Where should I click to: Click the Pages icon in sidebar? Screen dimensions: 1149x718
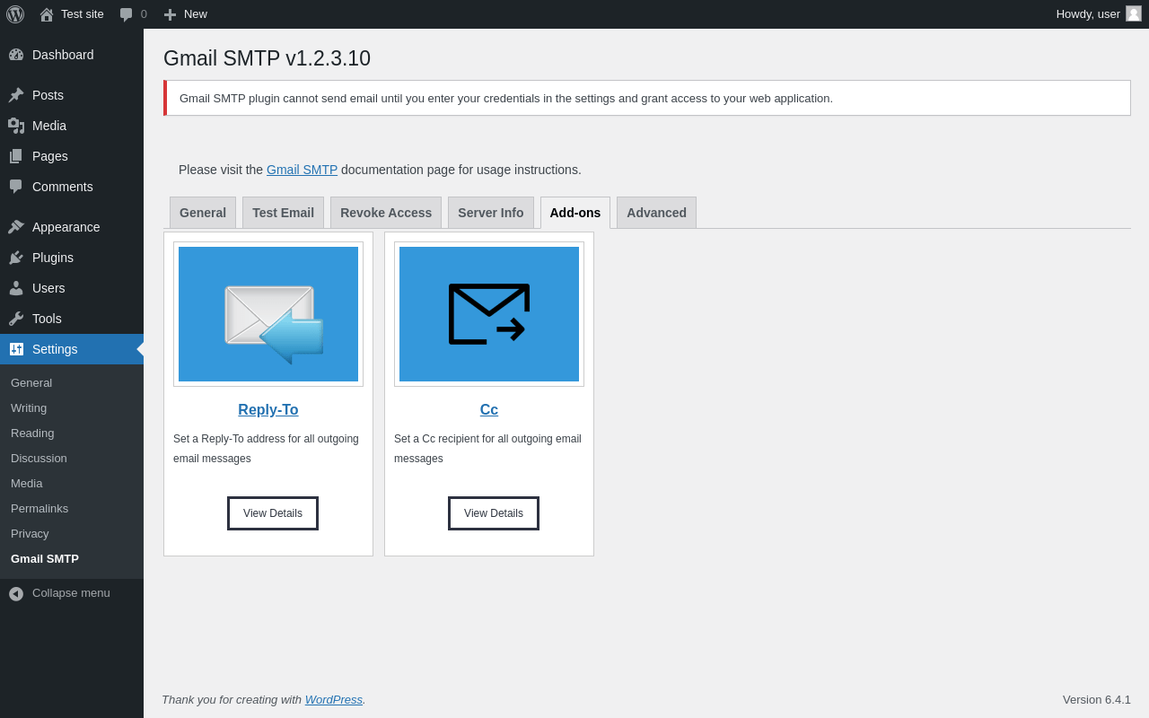(16, 156)
